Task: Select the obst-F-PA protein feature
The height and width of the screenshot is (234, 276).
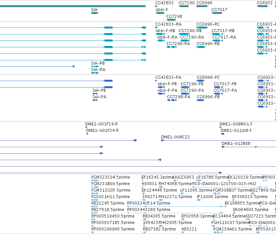Action: 161,94
